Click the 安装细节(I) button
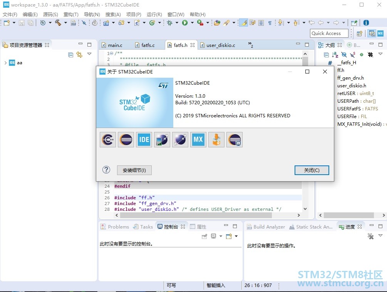387x292 pixels. [134, 170]
